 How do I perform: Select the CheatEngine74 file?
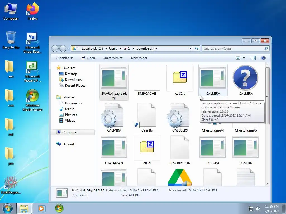pos(213,130)
